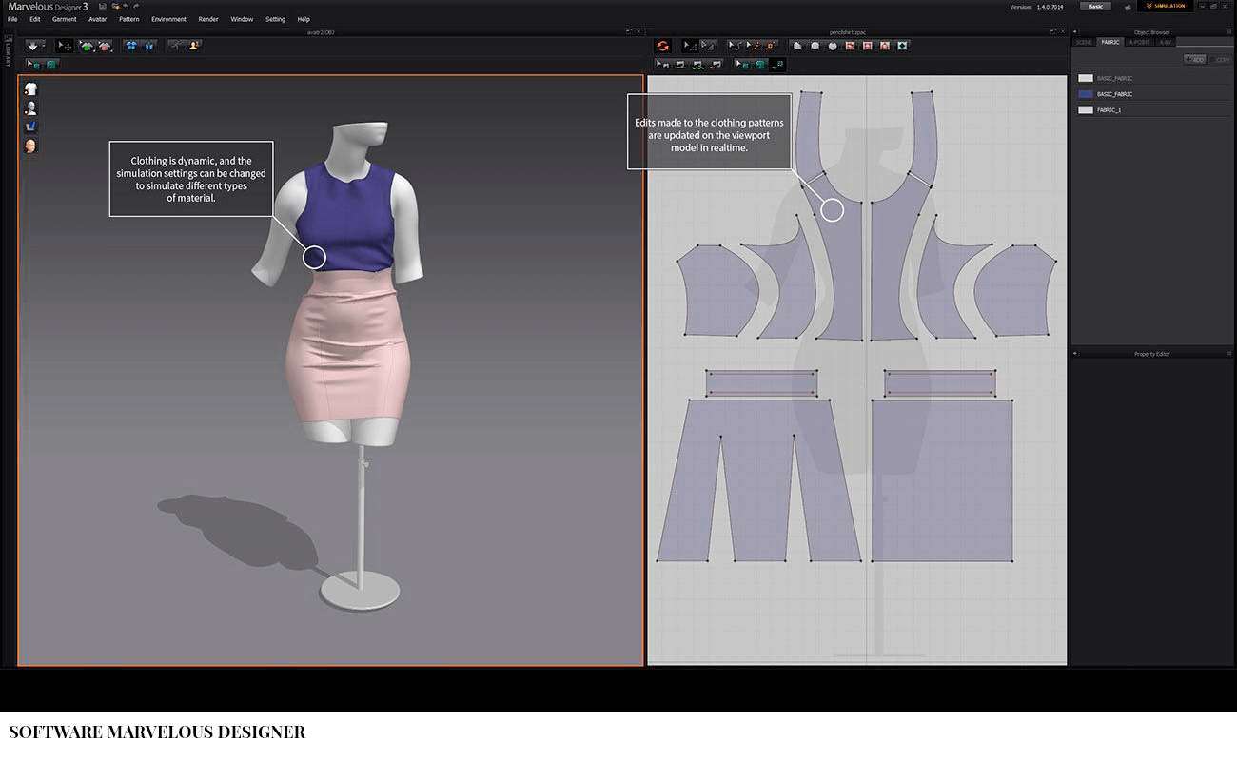The height and width of the screenshot is (761, 1237).
Task: Click the blue shirt icon in 3D toolbar
Action: (x=131, y=46)
